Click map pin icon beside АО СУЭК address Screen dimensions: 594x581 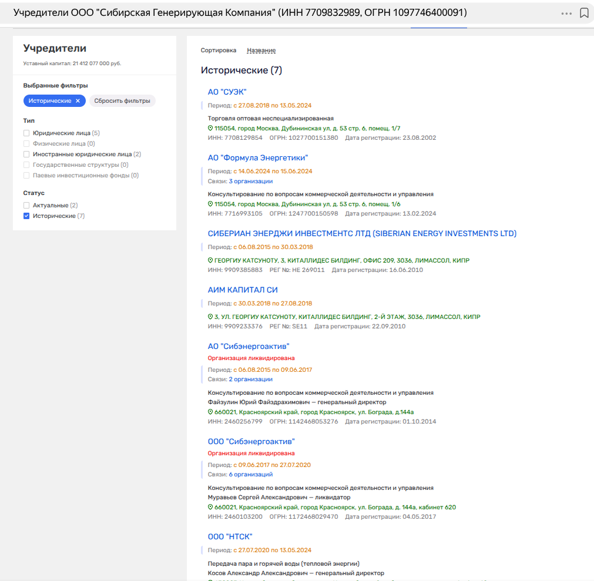pos(210,128)
